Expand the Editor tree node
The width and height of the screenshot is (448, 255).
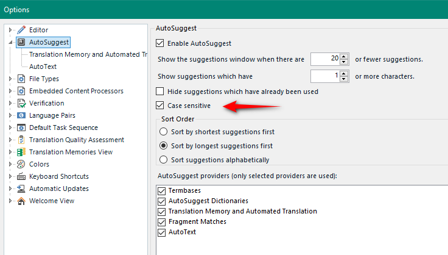coord(10,30)
